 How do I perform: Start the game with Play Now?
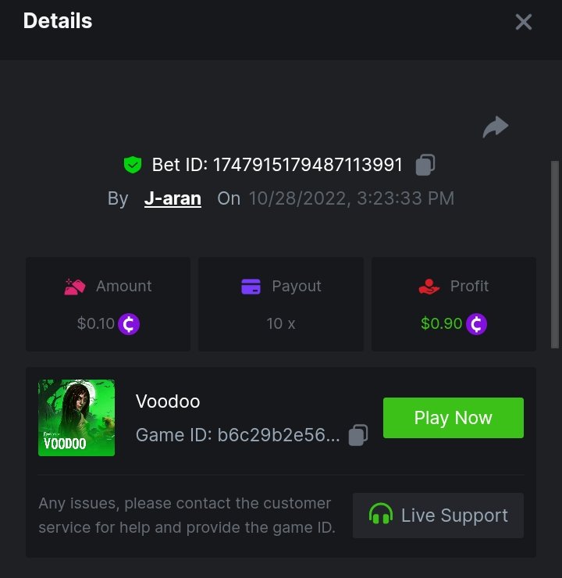(454, 418)
